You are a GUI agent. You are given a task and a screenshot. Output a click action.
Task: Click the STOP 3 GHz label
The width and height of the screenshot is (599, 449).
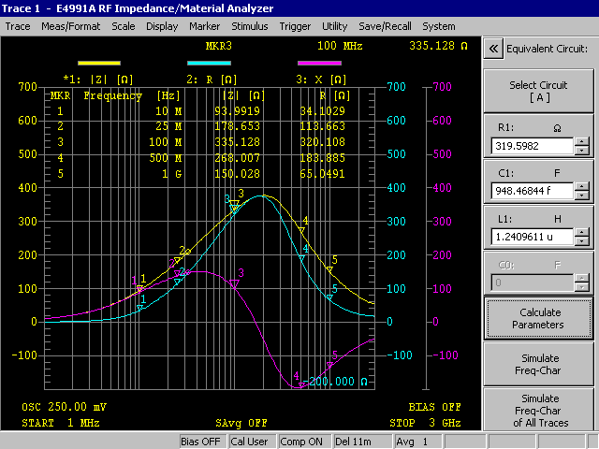pyautogui.click(x=425, y=423)
